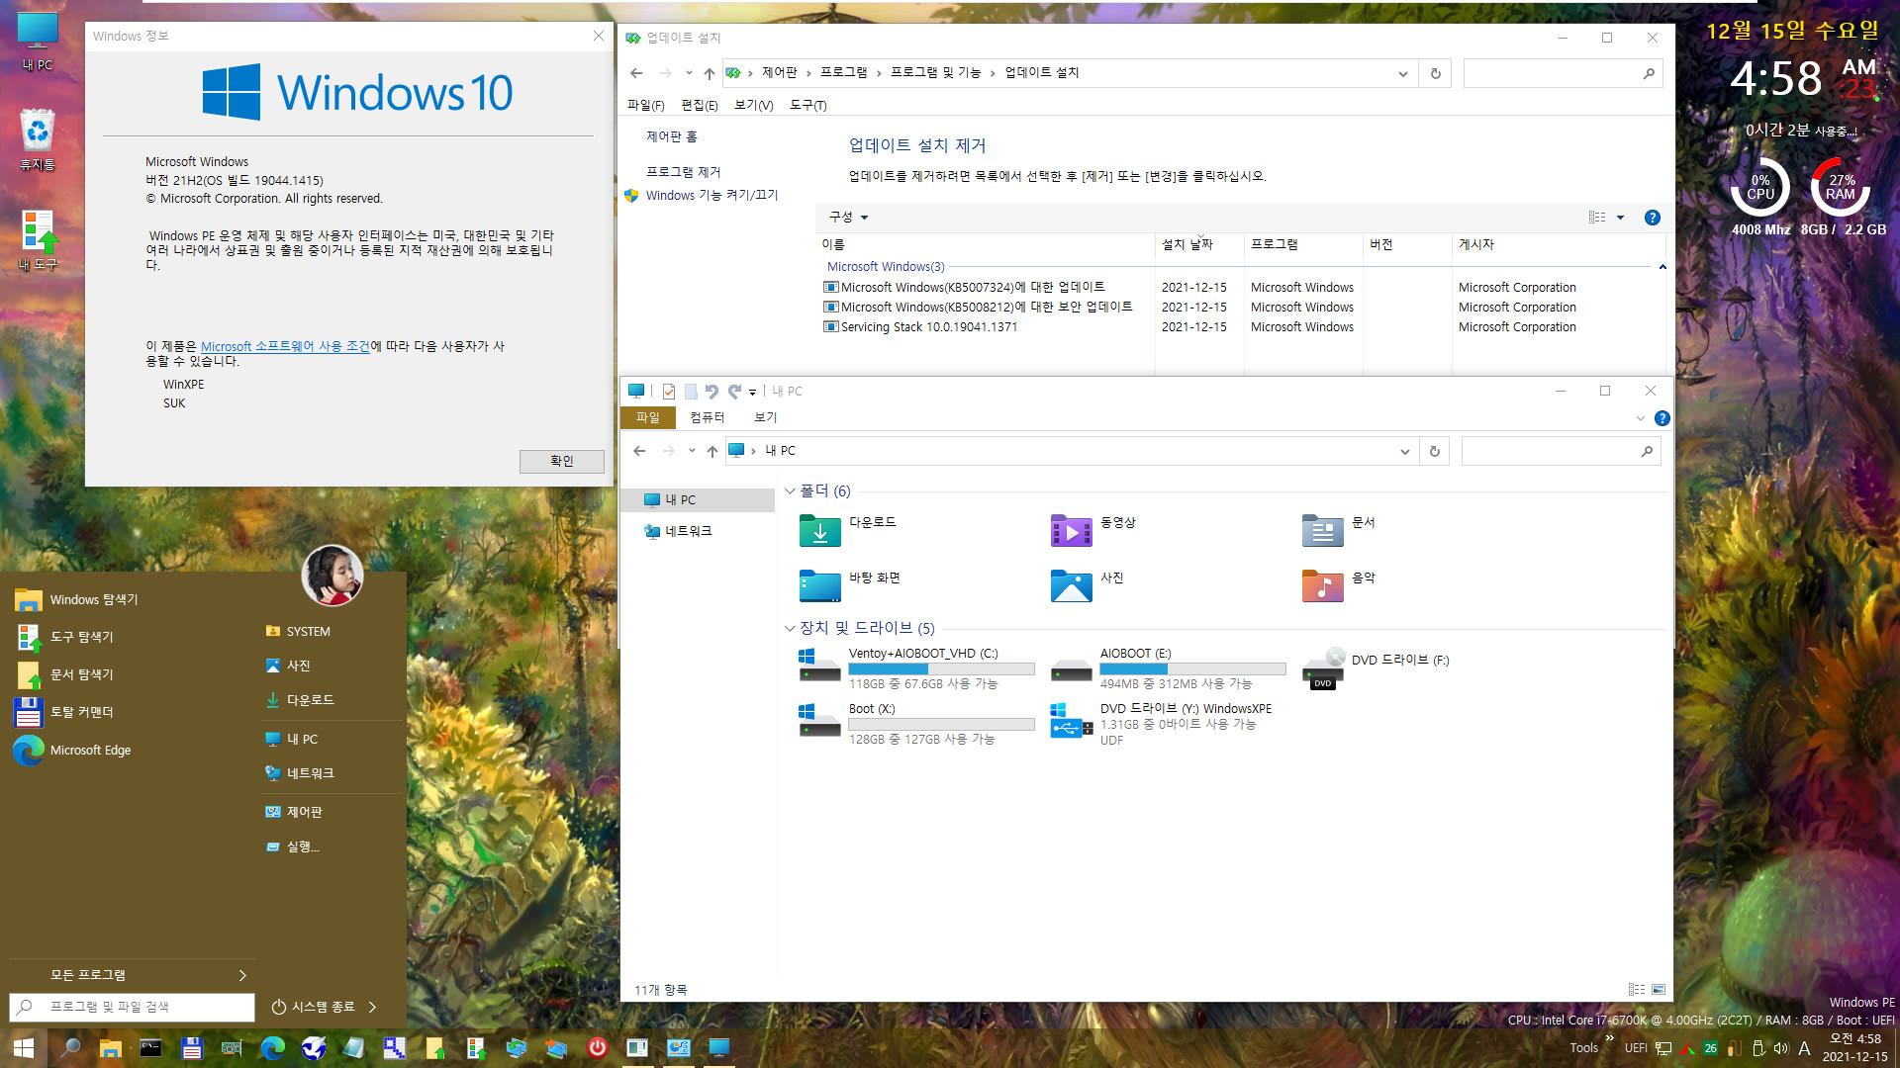Open Total Commander floppy icon on taskbar
Screen dimensions: 1900x1068
[191, 1048]
